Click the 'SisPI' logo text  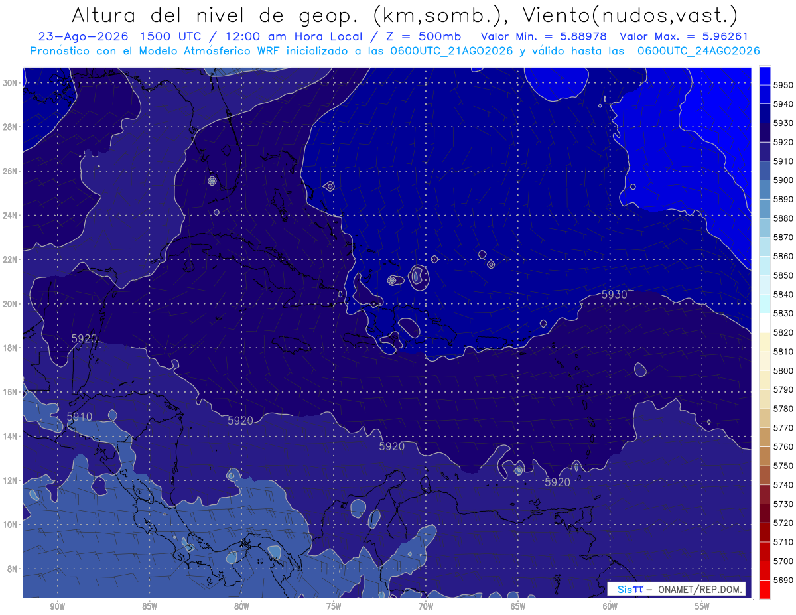[630, 589]
